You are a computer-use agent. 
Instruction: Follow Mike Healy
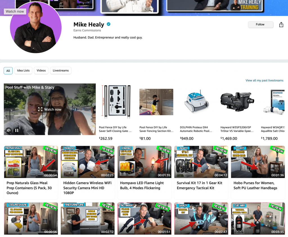point(260,25)
